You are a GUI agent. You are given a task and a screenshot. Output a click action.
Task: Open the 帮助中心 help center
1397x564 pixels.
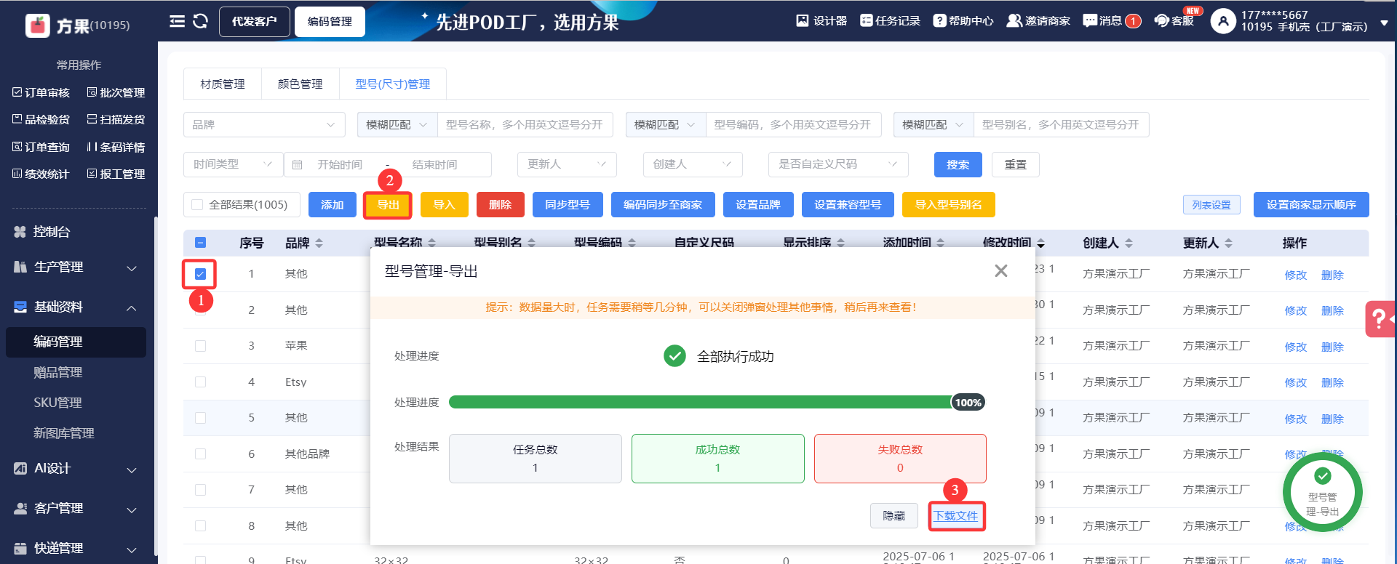point(963,21)
